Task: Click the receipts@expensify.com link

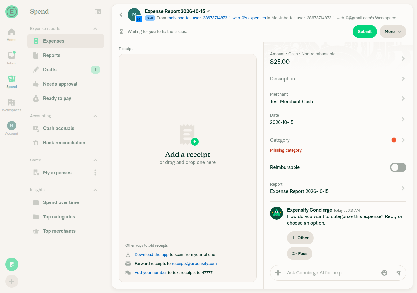Action: point(194,264)
